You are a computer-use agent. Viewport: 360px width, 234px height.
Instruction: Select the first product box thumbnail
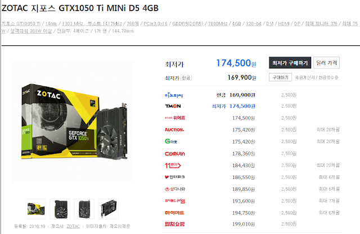click(36, 209)
